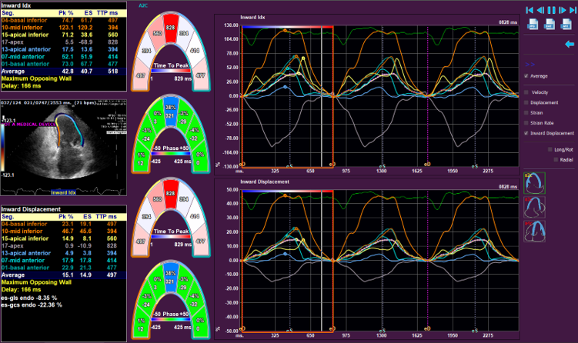
Task: Select the a2c two-chamber view thumbnail
Action: 534,183
